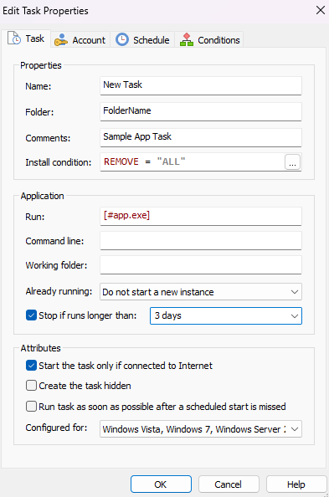Open the install condition editor ellipsis button
329x497 pixels.
pos(292,162)
